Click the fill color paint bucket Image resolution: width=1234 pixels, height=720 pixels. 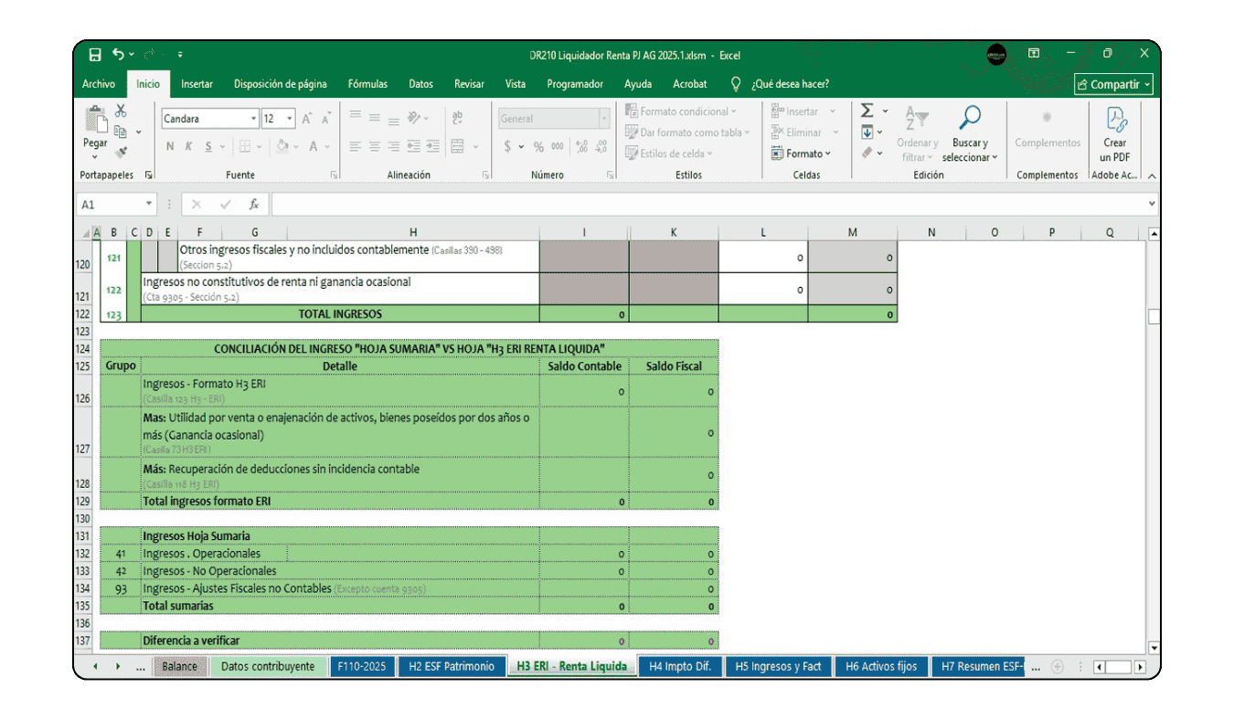point(282,147)
